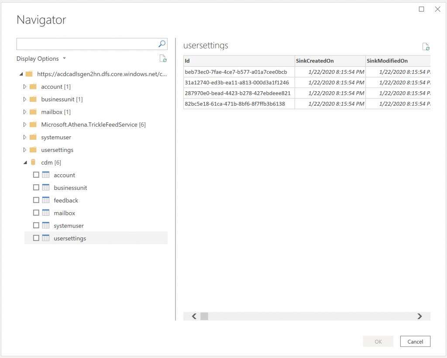
Task: Click the systemuser table icon under cdm
Action: click(45, 225)
